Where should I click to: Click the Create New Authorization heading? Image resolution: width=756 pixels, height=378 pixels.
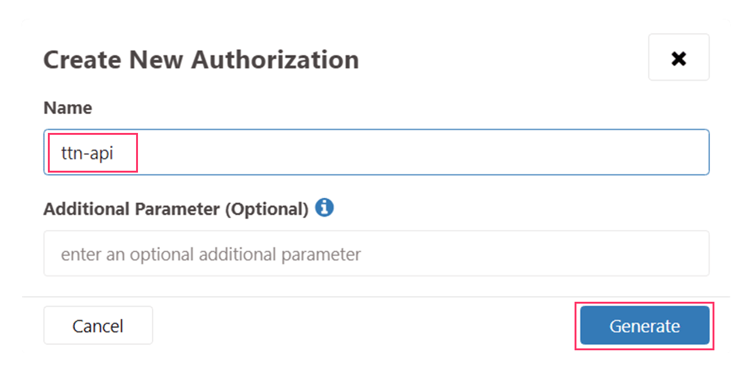tap(201, 60)
